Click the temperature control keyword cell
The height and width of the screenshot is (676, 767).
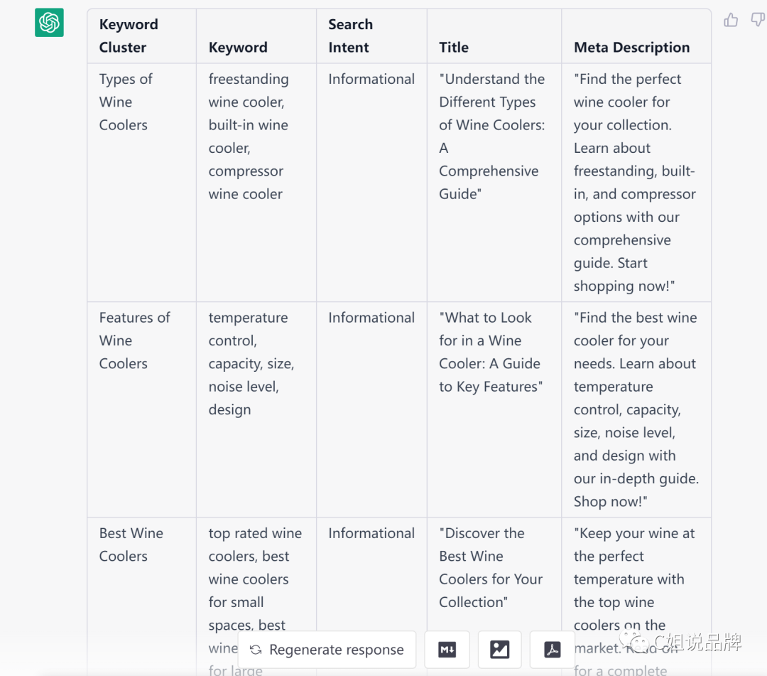pos(251,363)
